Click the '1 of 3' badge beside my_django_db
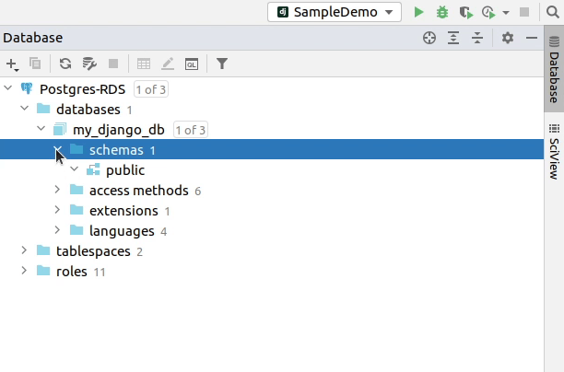 [x=190, y=130]
